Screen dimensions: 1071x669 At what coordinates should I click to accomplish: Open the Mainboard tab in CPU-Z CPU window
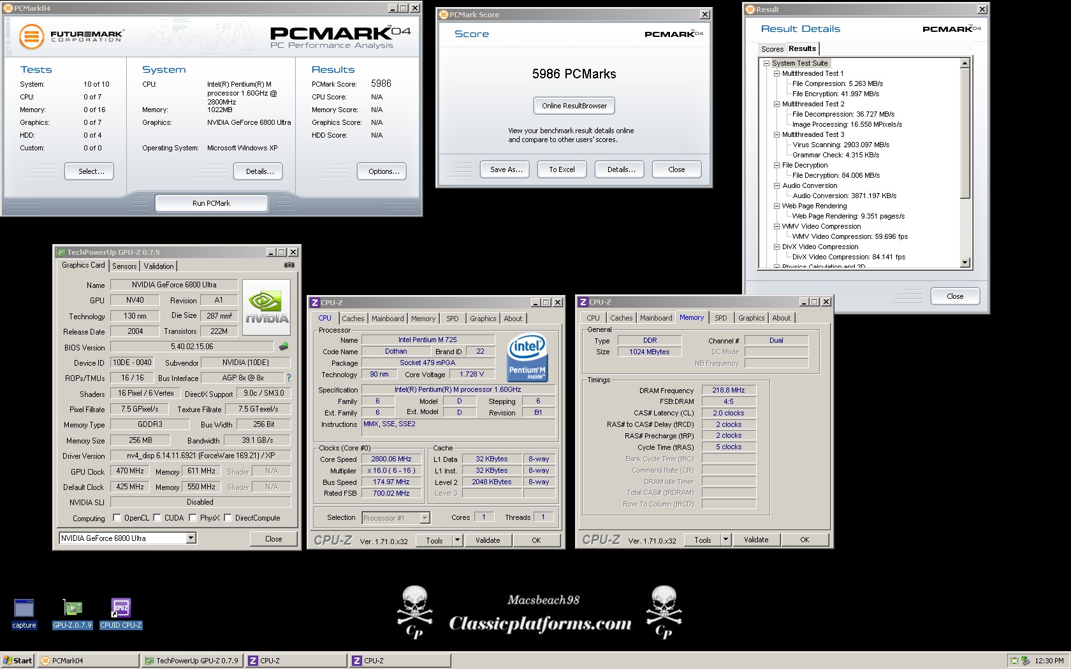[388, 319]
